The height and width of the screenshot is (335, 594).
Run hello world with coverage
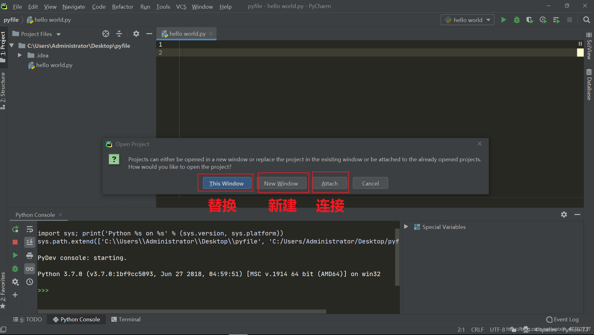point(530,20)
